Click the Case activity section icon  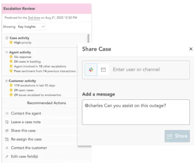coord(7,38)
